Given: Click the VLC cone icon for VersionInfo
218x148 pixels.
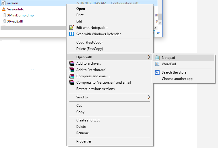Looking at the screenshot, I should (x=4, y=9).
